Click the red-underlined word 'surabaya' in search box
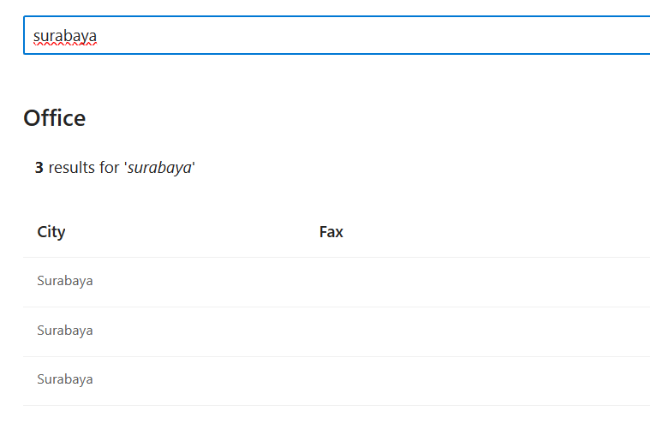The height and width of the screenshot is (447, 650). point(65,36)
